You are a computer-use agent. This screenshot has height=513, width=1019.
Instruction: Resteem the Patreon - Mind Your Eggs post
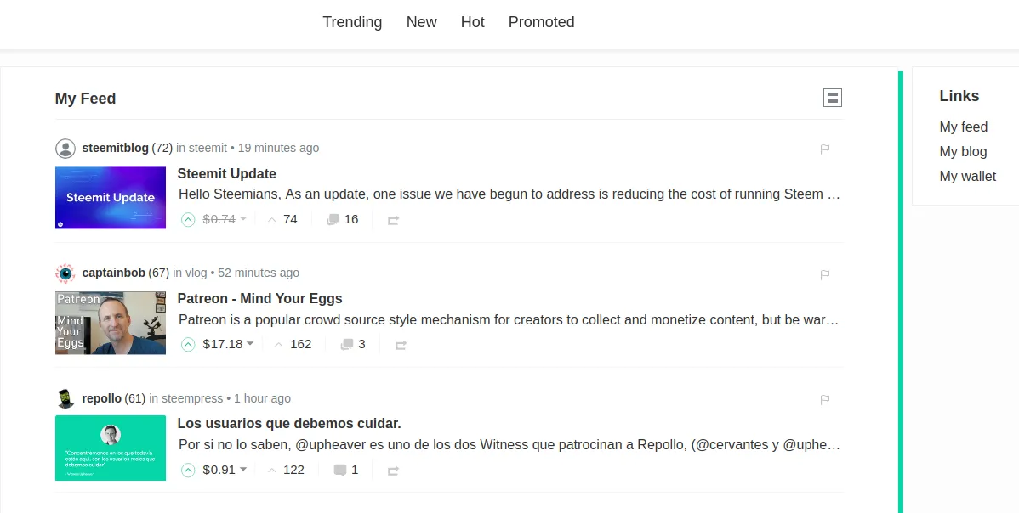(401, 345)
